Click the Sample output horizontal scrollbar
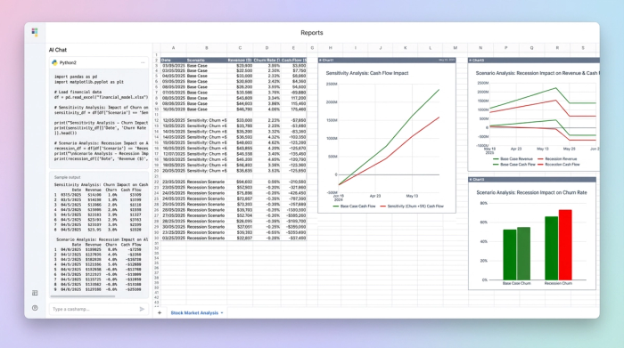Screen dimensions: 624x348 click(x=82, y=296)
